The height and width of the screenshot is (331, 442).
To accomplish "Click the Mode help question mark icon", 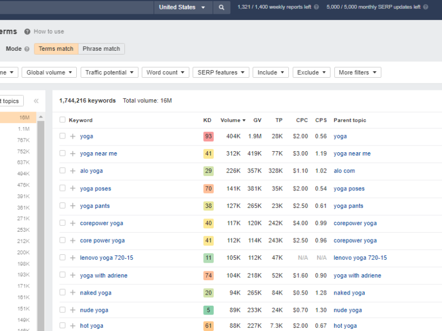I will click(x=27, y=49).
